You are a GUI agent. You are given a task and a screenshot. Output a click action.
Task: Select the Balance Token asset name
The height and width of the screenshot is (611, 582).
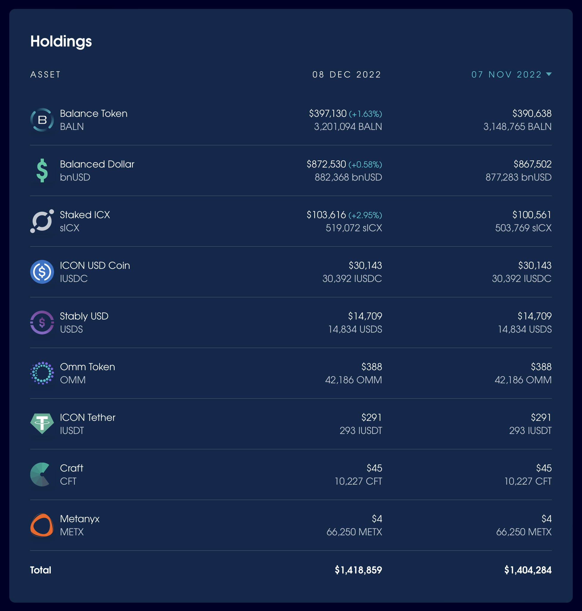pyautogui.click(x=94, y=113)
